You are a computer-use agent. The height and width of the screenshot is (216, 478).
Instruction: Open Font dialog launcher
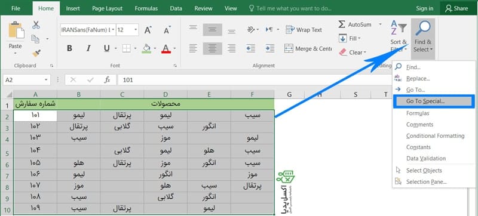pyautogui.click(x=175, y=66)
